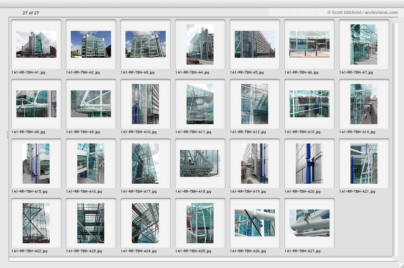Click the filename text "1A1-RR-TBH-A24.jpg"

tap(139, 251)
